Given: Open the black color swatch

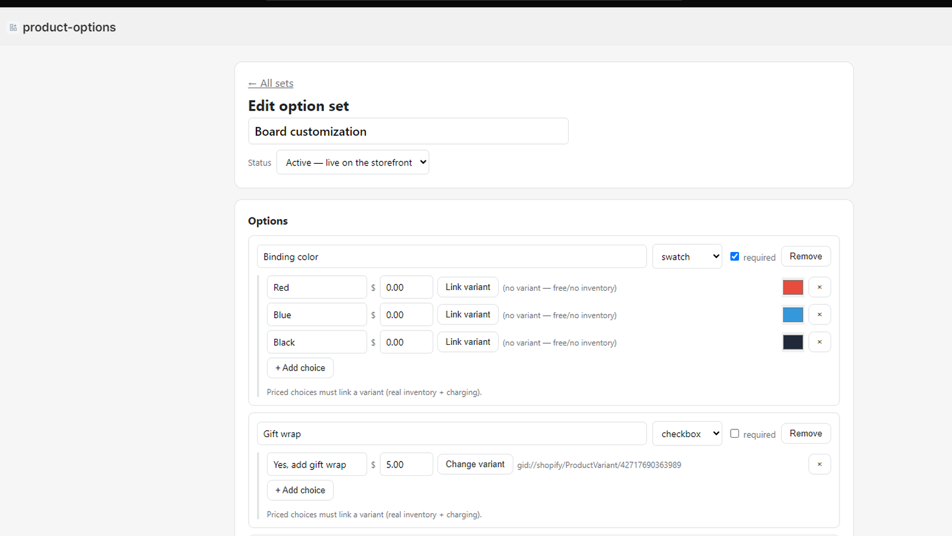Looking at the screenshot, I should [793, 342].
